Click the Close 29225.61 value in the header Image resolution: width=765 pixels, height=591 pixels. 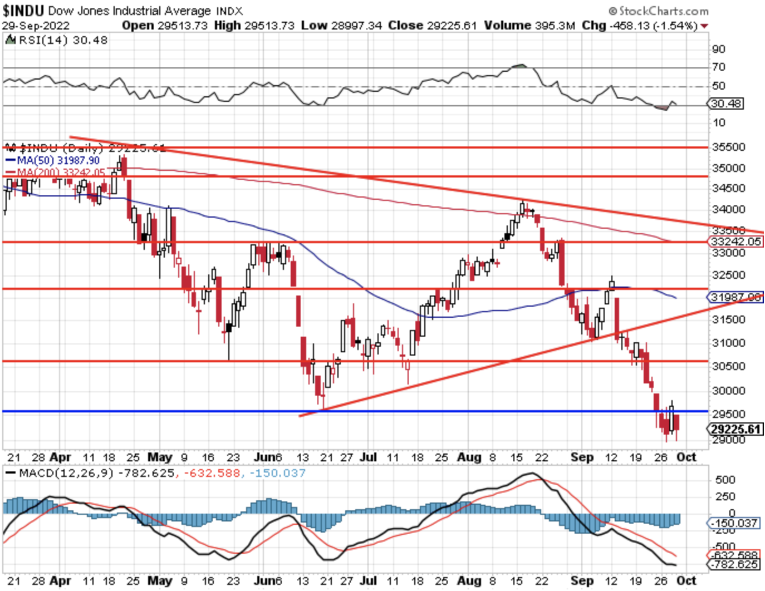[x=433, y=26]
